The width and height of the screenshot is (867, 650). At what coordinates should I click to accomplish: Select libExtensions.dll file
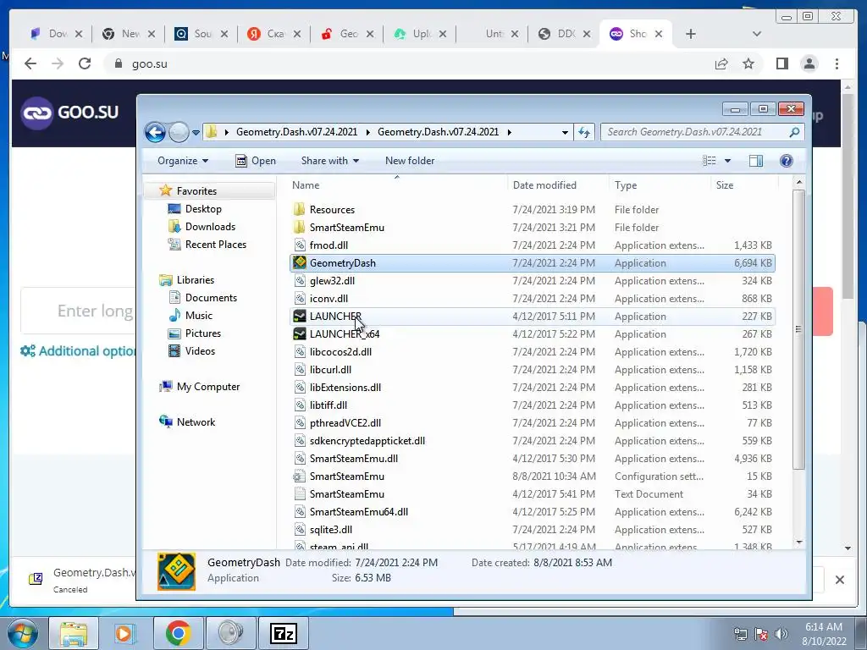pos(345,388)
